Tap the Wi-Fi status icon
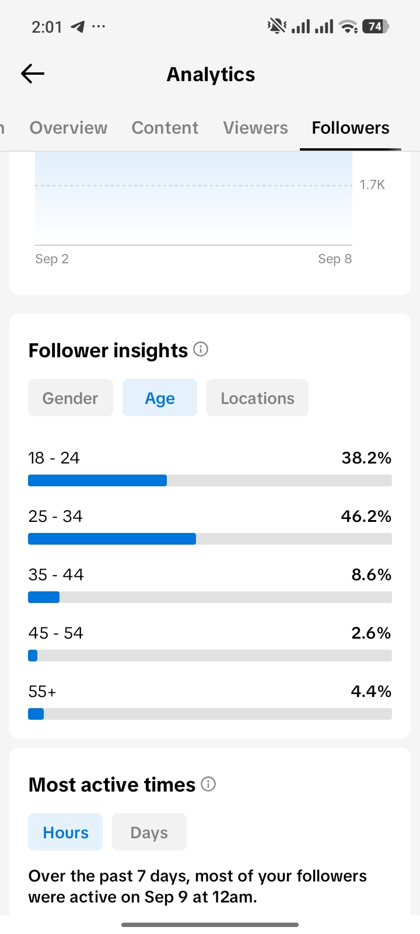420x934 pixels. pyautogui.click(x=348, y=26)
